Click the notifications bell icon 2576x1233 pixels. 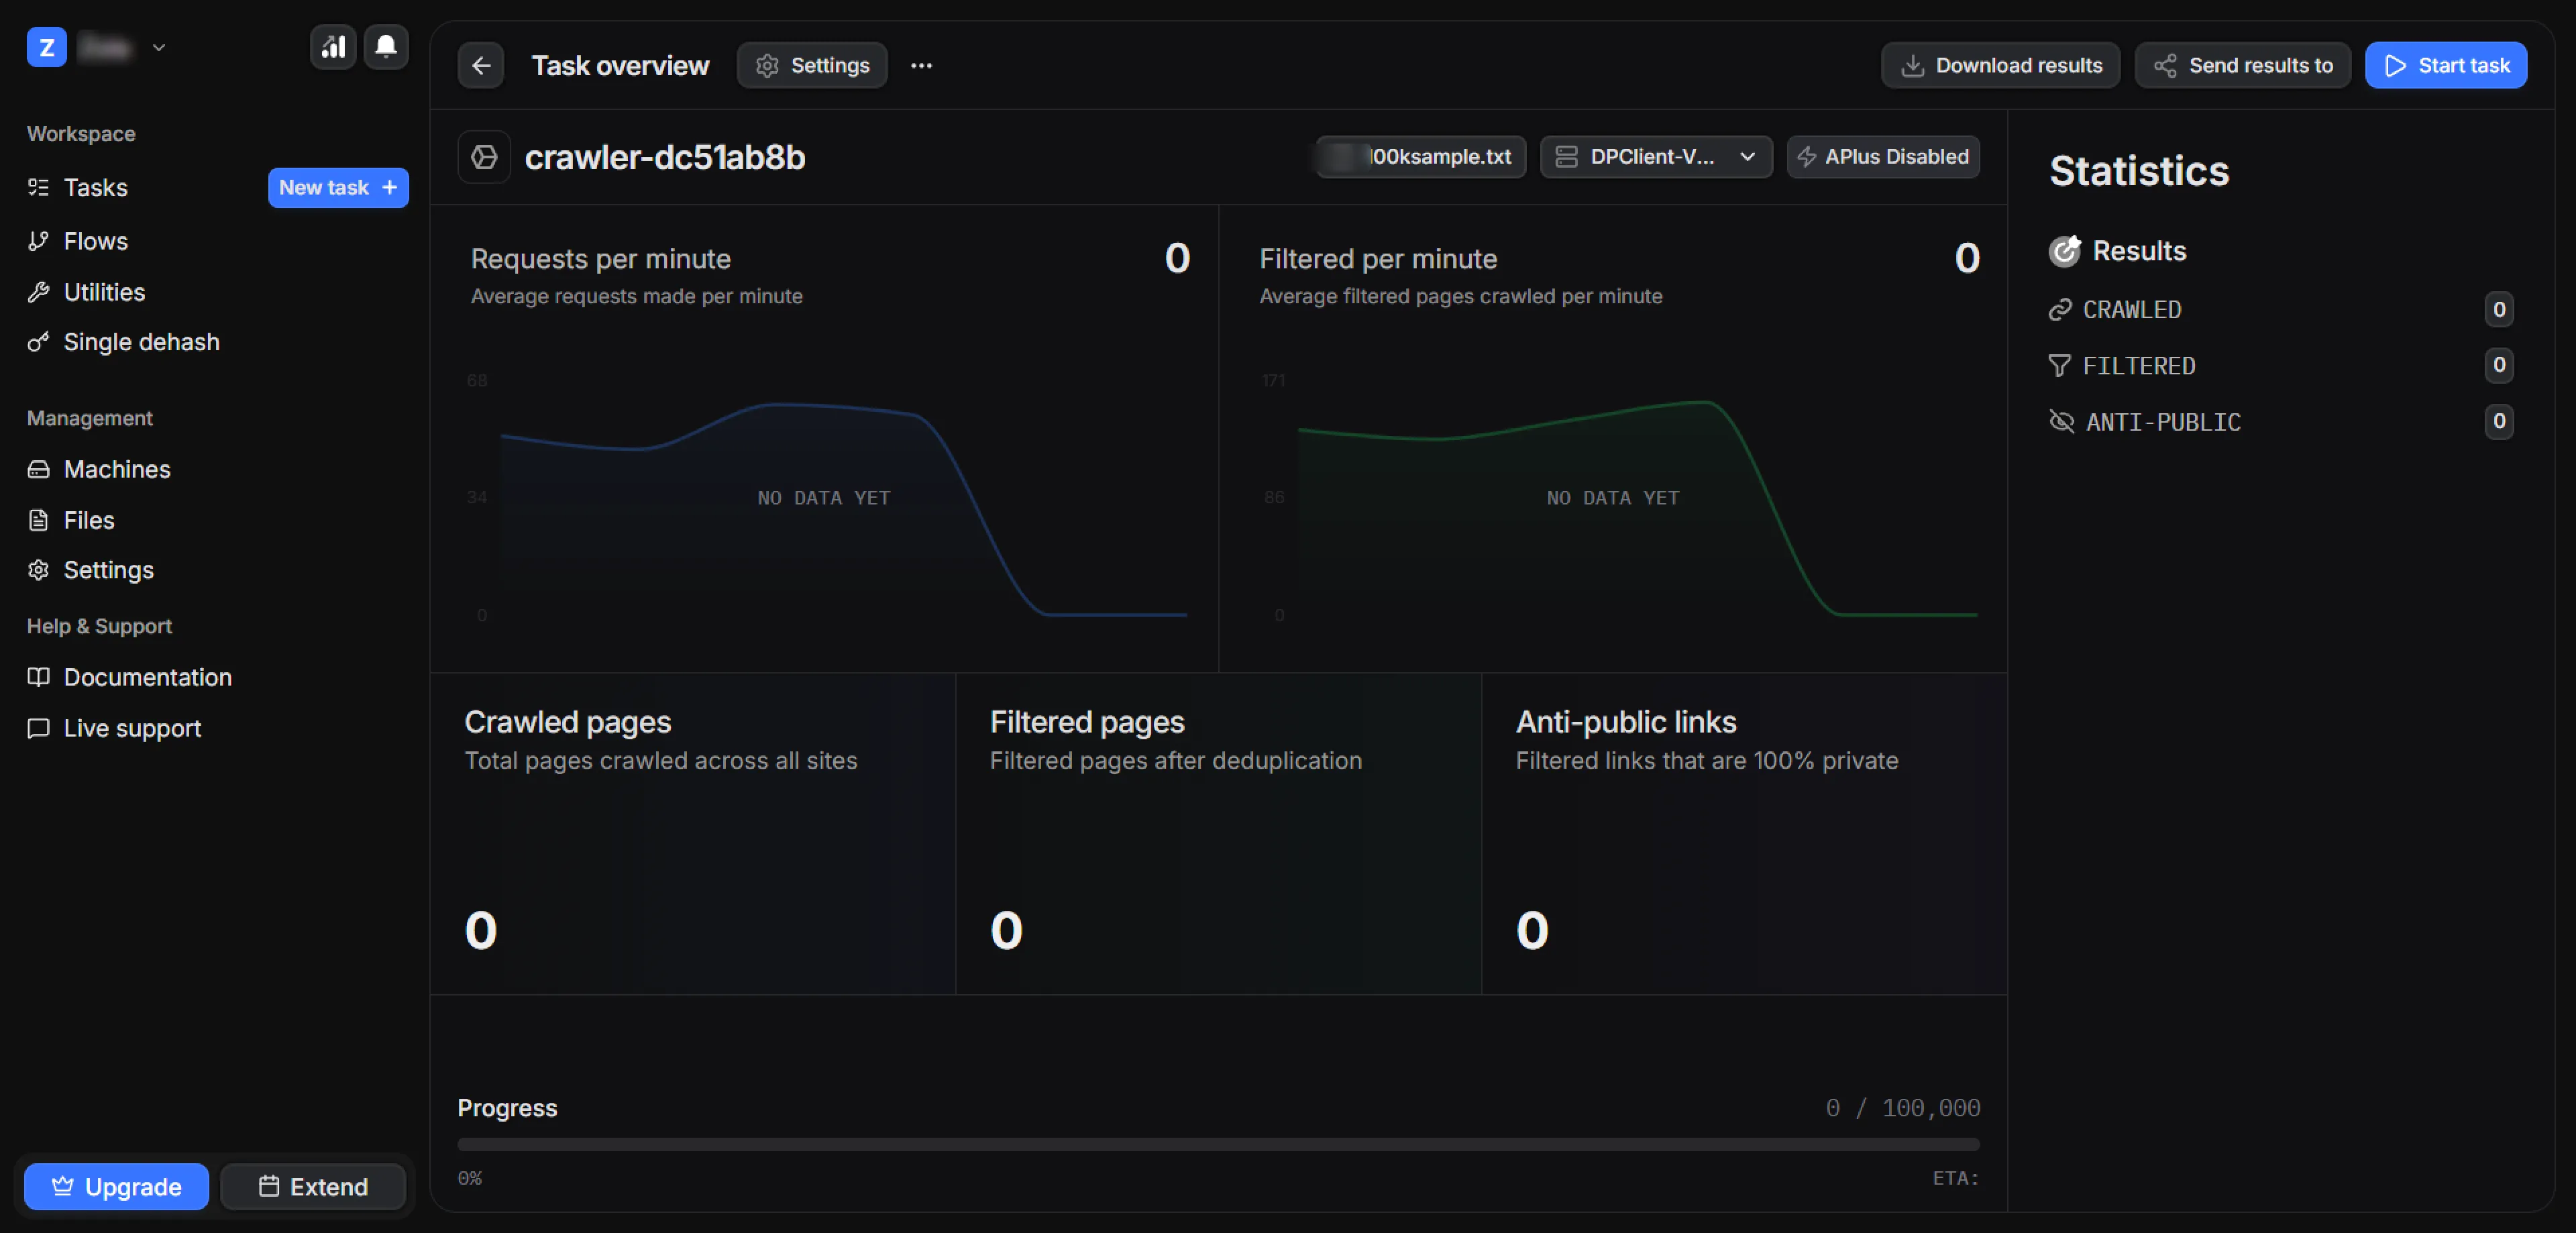tap(386, 46)
